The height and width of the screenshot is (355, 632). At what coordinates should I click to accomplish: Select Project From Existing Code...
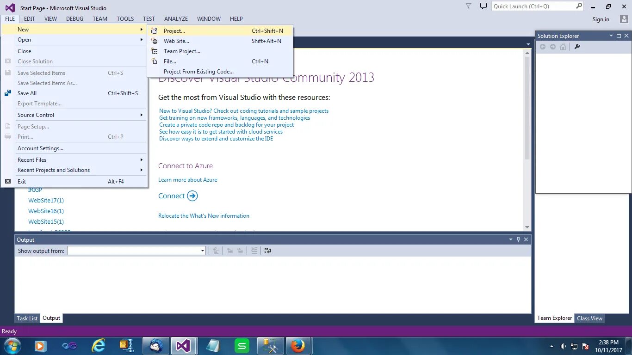[220, 72]
